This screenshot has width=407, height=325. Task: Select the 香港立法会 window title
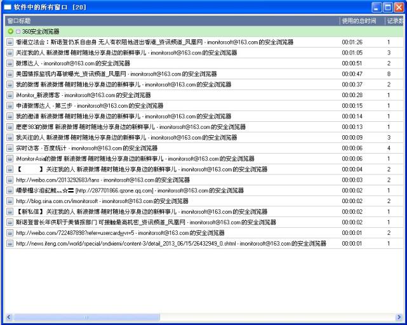tap(155, 42)
